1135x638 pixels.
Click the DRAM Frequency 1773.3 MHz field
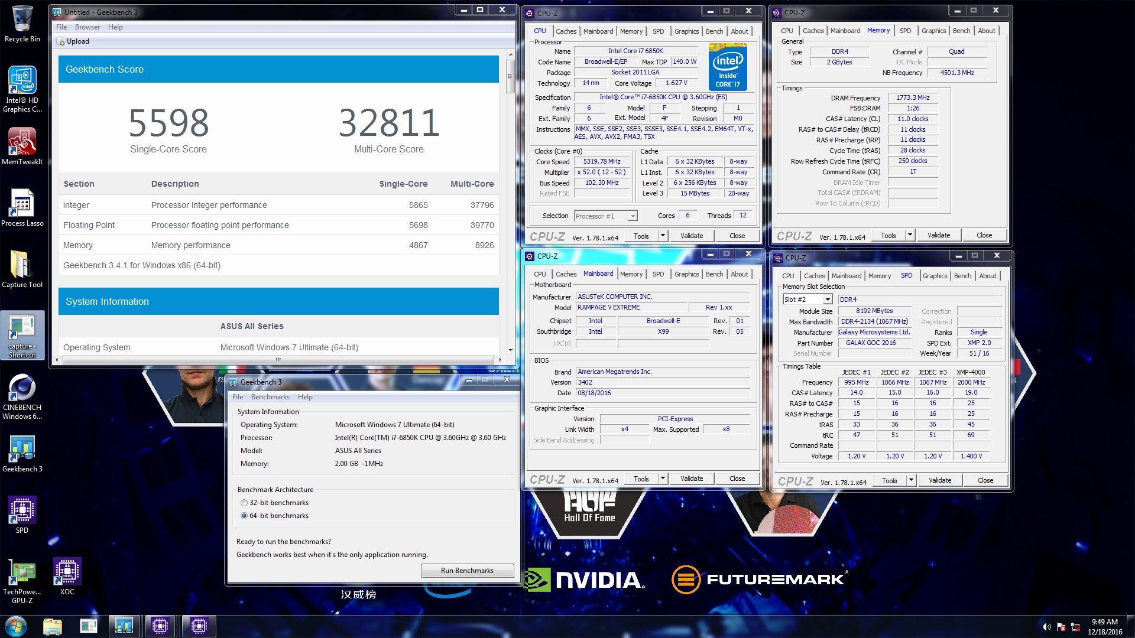pos(913,98)
